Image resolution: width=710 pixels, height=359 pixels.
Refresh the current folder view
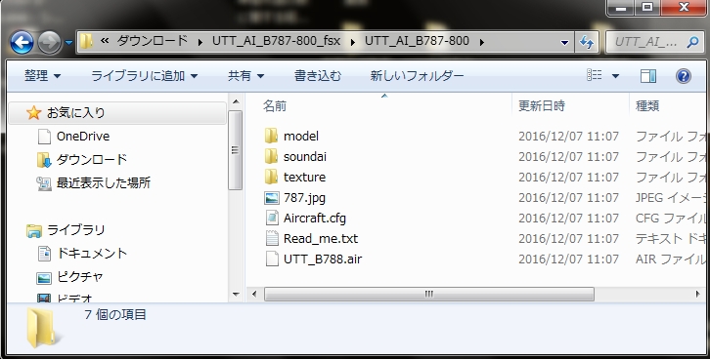tap(587, 43)
